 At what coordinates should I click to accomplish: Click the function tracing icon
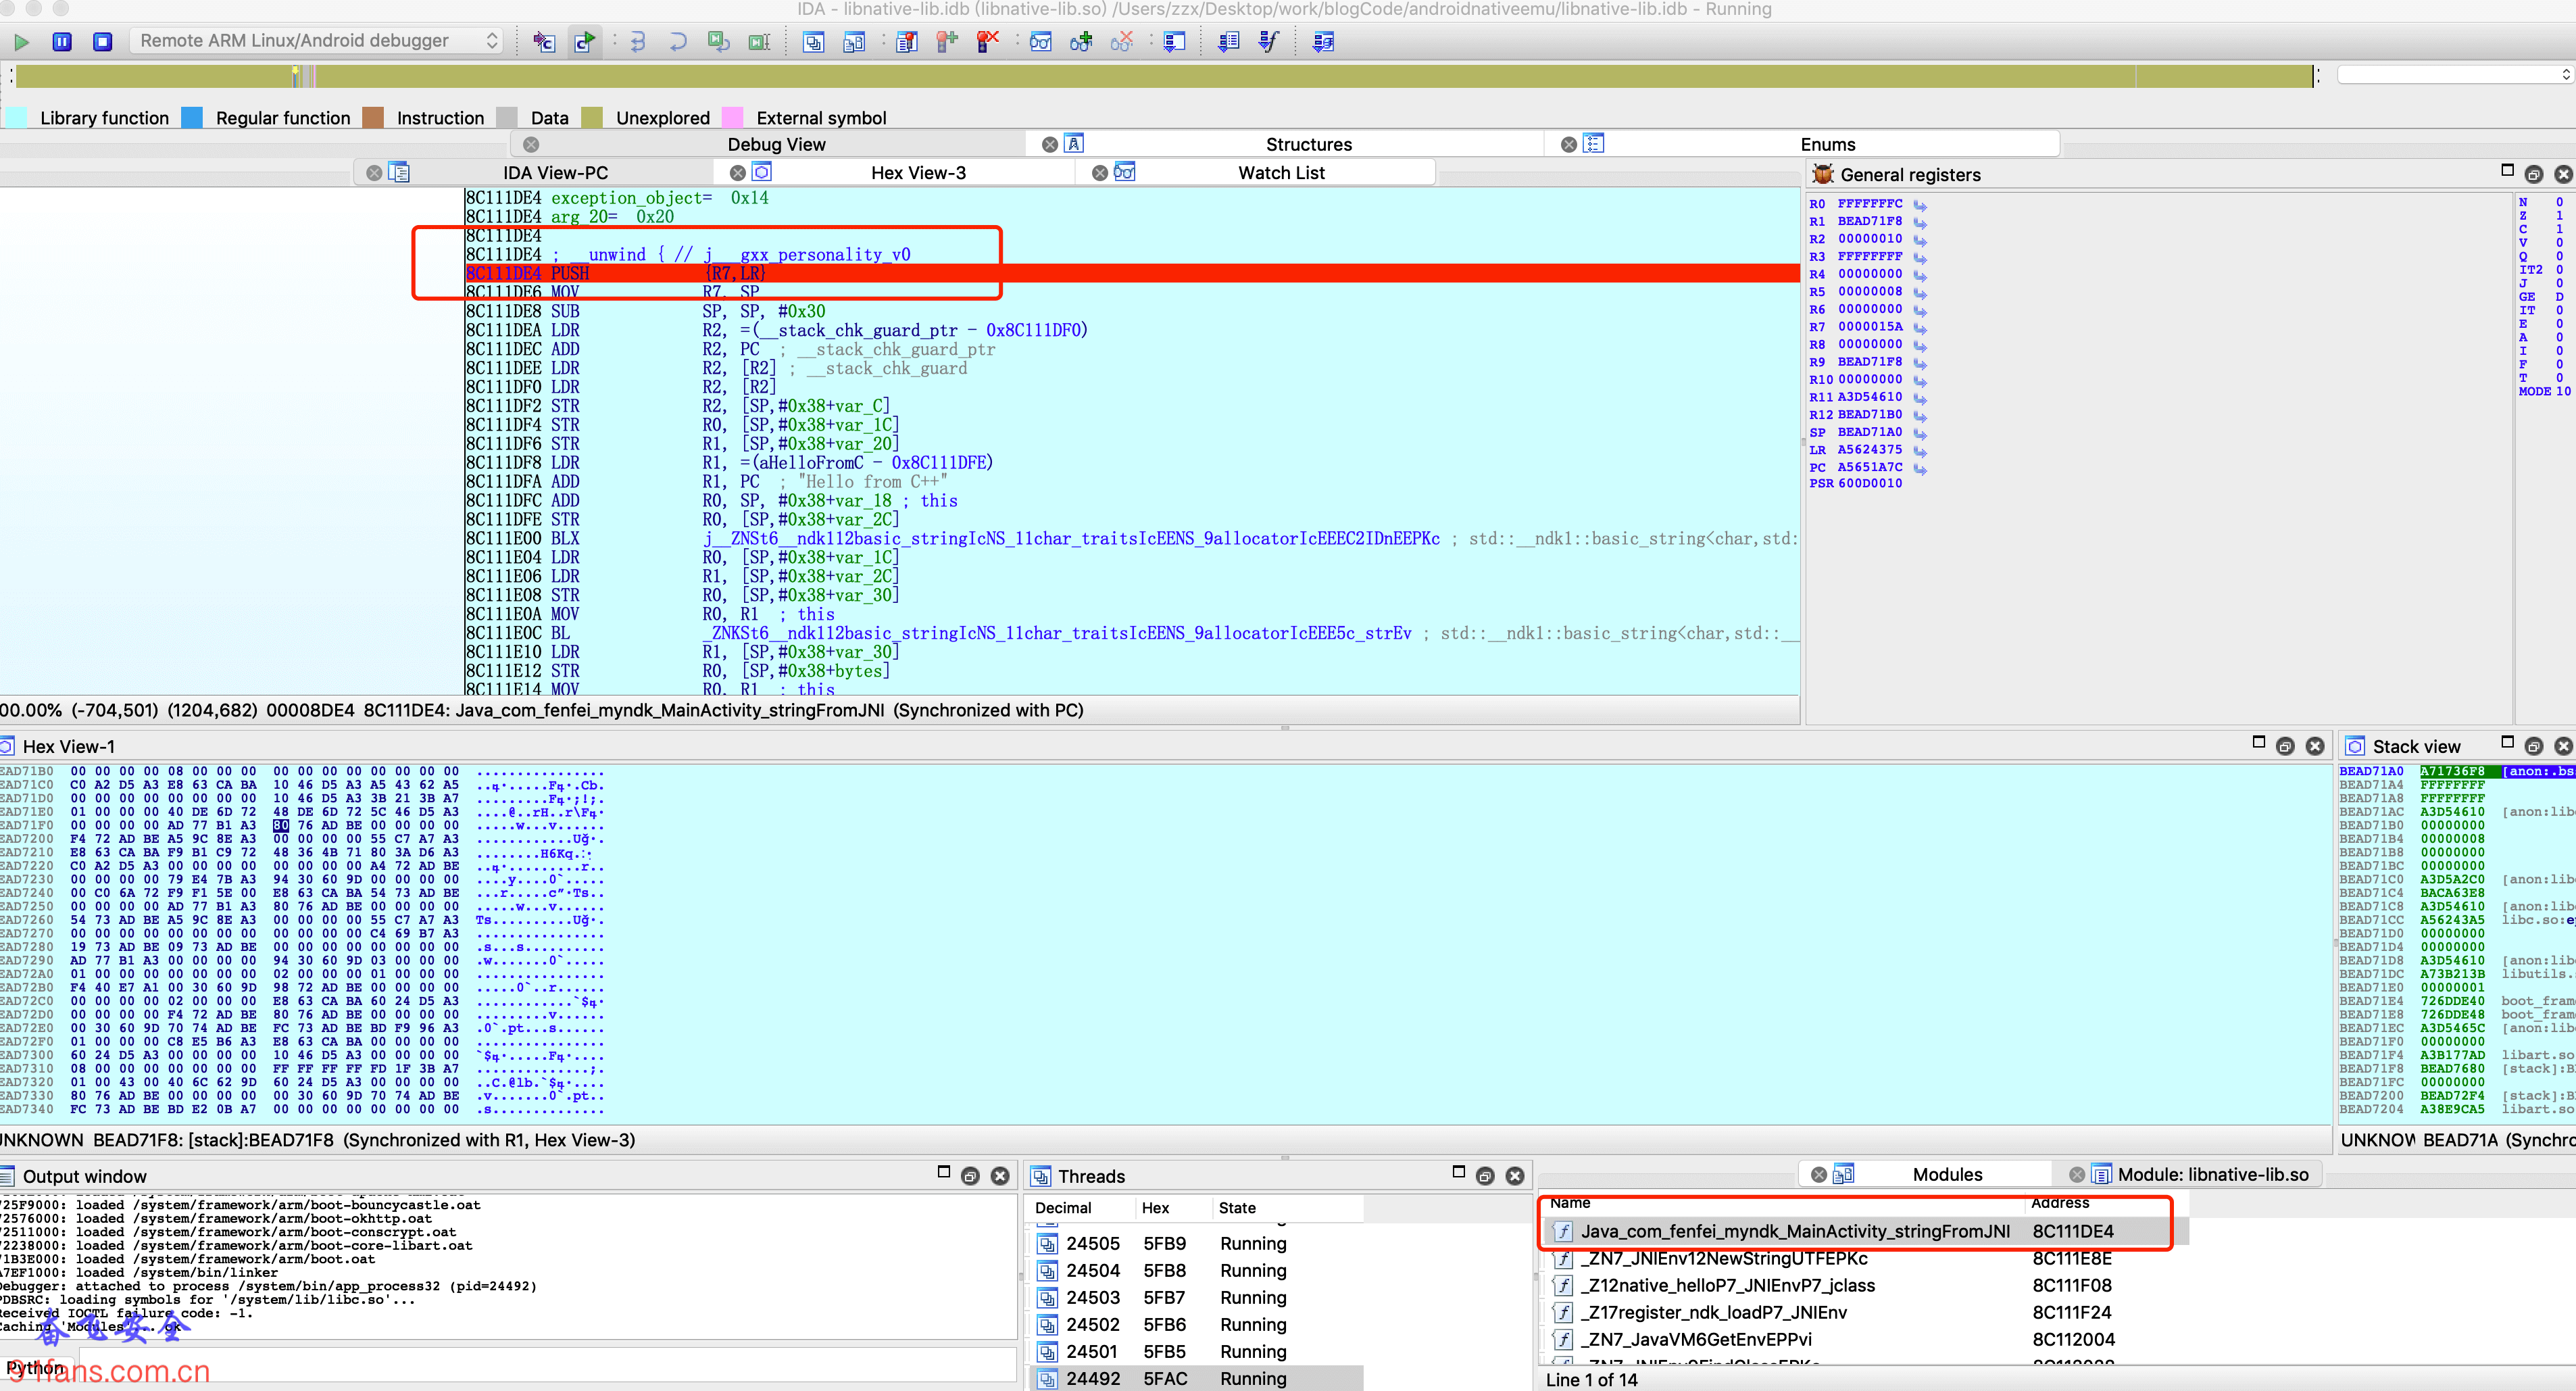pos(1269,42)
